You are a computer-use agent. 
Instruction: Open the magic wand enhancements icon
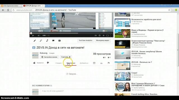(x=41, y=41)
